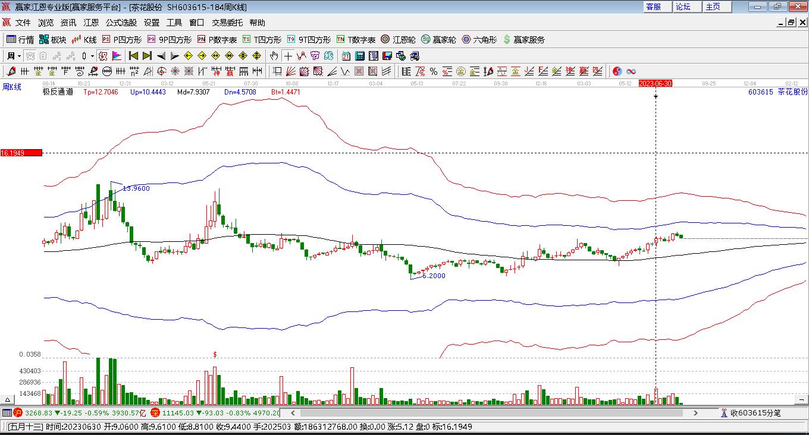This screenshot has width=809, height=435.
Task: Click the 6.2000 low price annotation
Action: point(434,276)
